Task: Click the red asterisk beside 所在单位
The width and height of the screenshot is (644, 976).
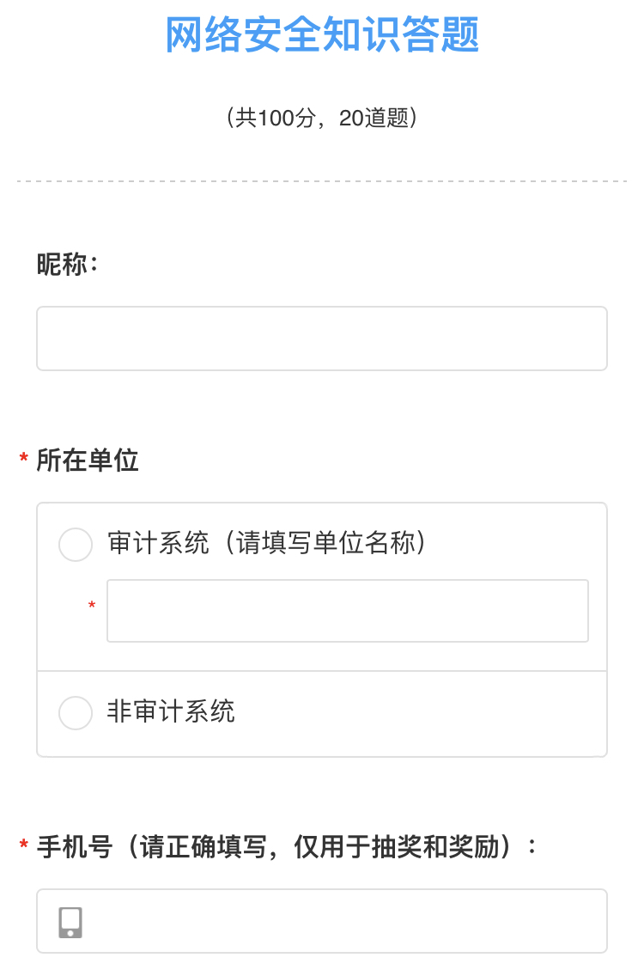Action: tap(23, 462)
